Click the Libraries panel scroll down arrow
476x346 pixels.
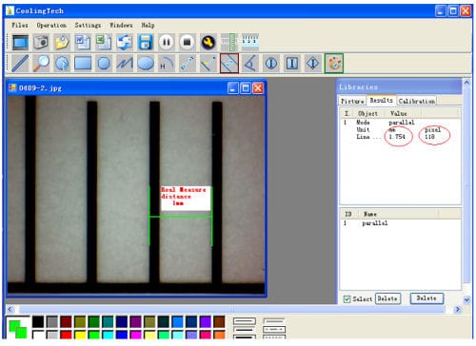[x=466, y=299]
